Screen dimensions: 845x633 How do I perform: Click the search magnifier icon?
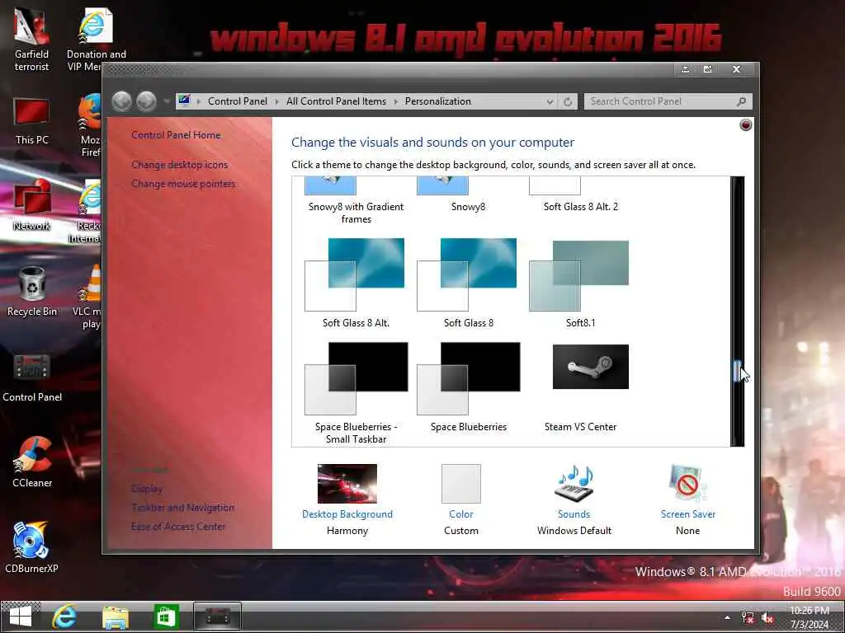coord(742,101)
